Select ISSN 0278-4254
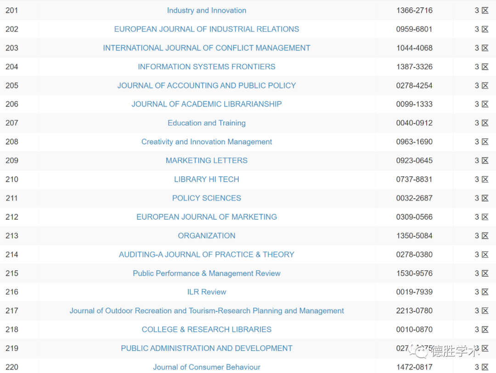The image size is (496, 373). tap(414, 86)
